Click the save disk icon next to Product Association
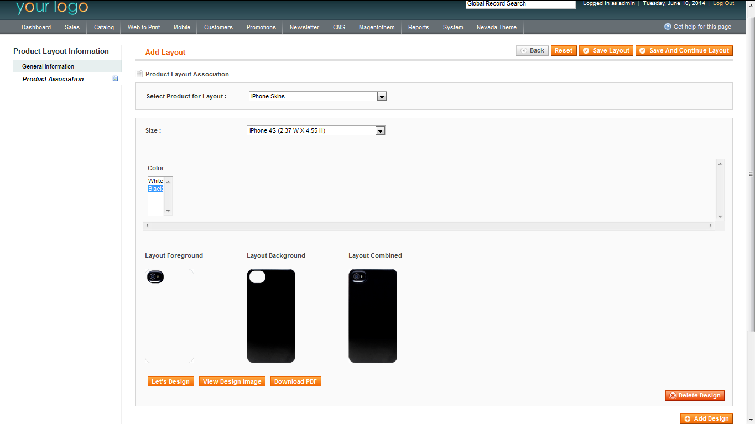755x424 pixels. 115,79
